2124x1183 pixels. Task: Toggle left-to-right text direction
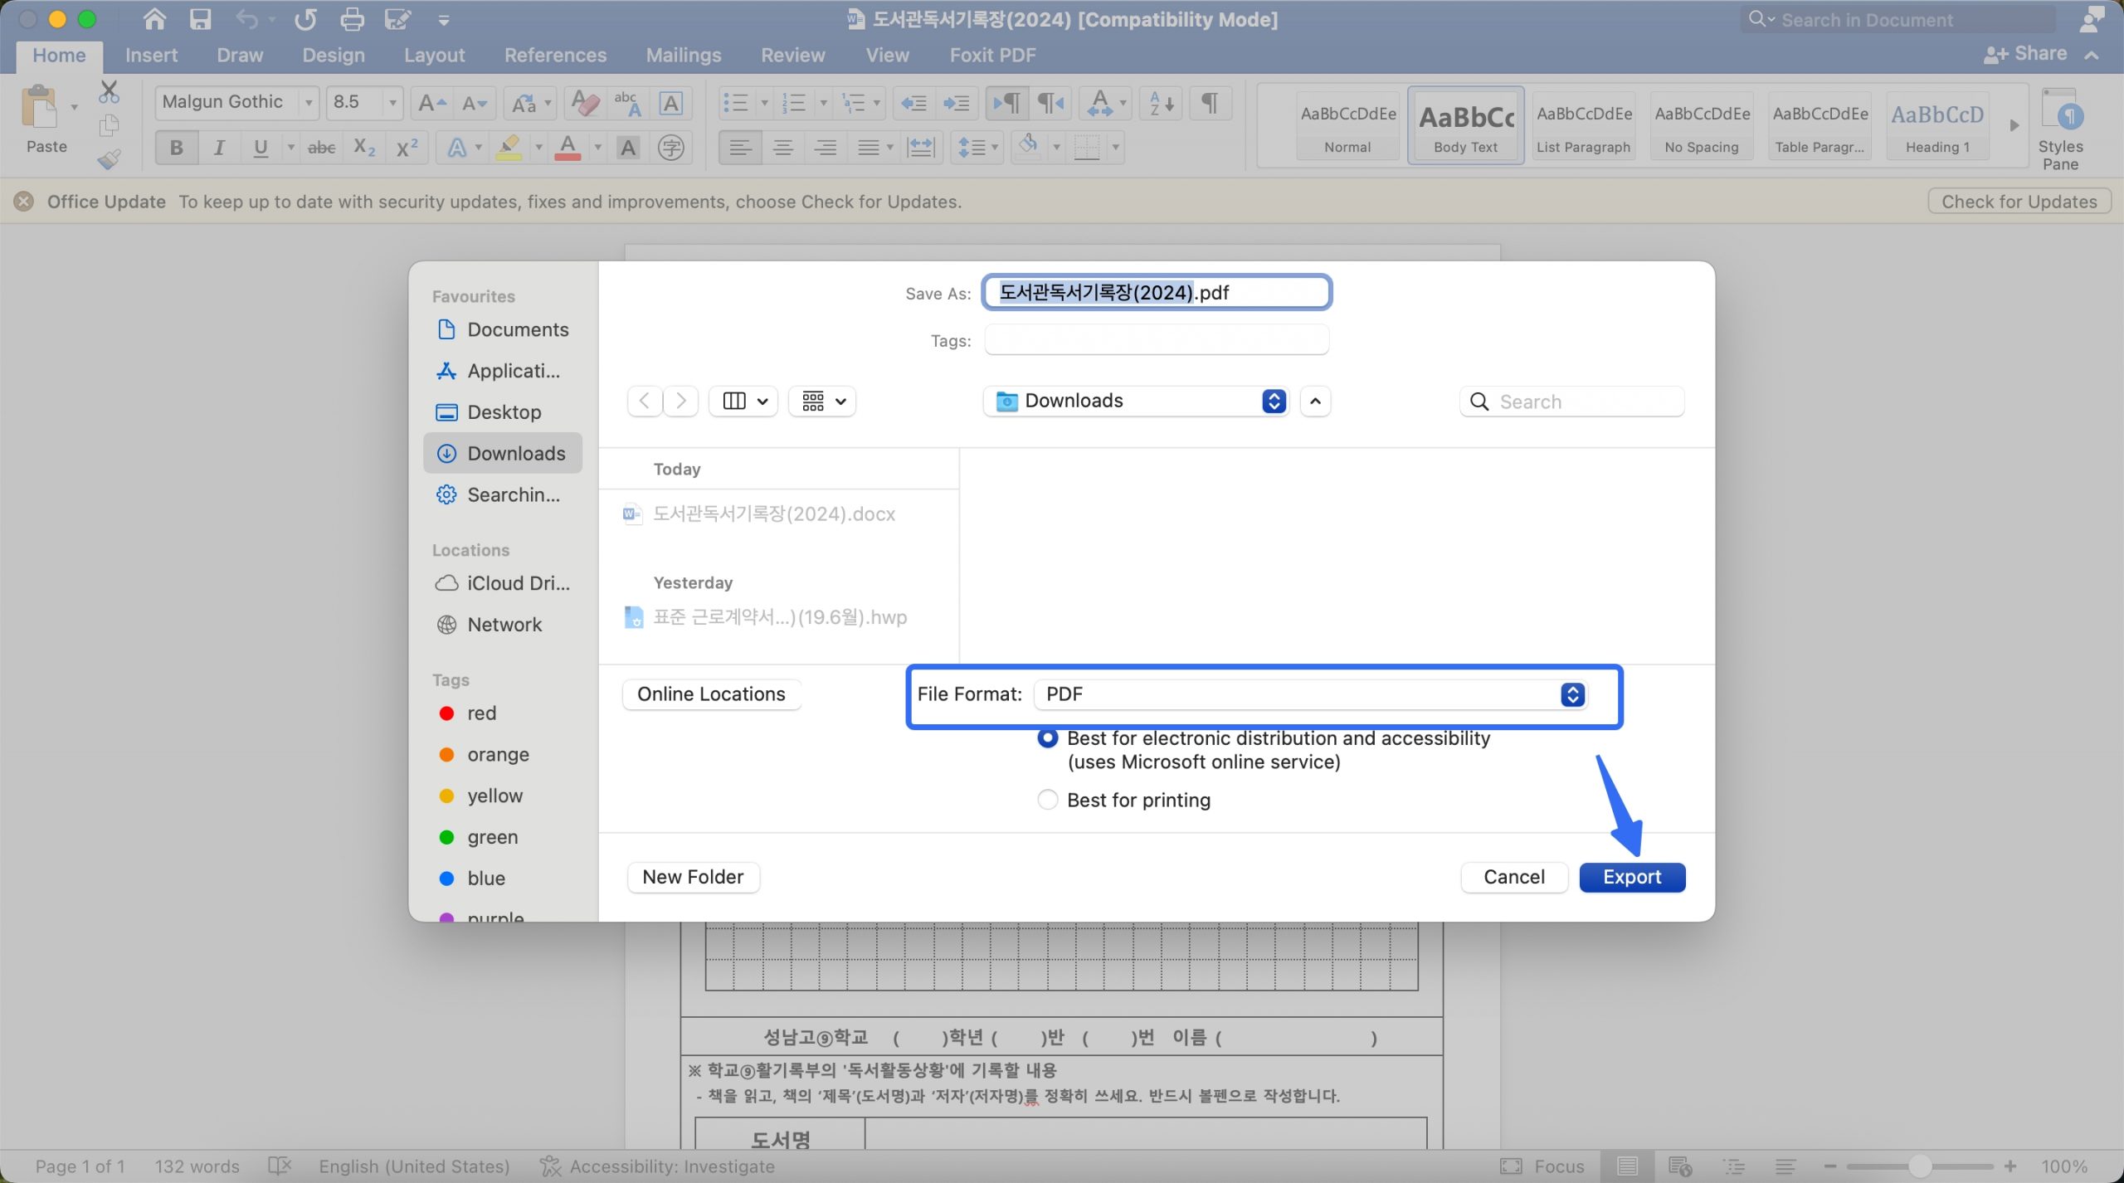click(x=1007, y=103)
